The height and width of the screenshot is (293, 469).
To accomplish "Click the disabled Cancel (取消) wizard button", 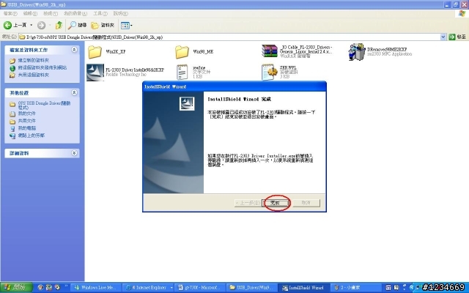I will click(306, 203).
